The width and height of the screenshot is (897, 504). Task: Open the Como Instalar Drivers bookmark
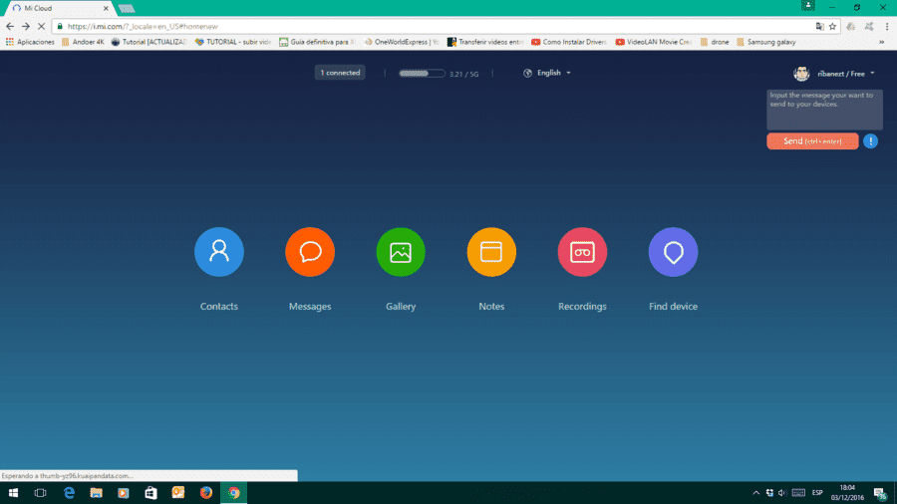click(x=569, y=42)
